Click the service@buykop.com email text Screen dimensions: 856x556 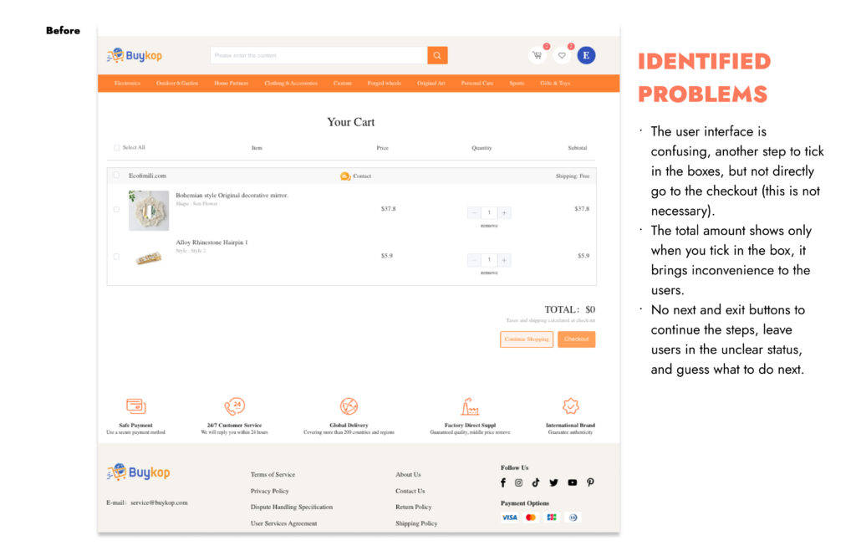159,502
